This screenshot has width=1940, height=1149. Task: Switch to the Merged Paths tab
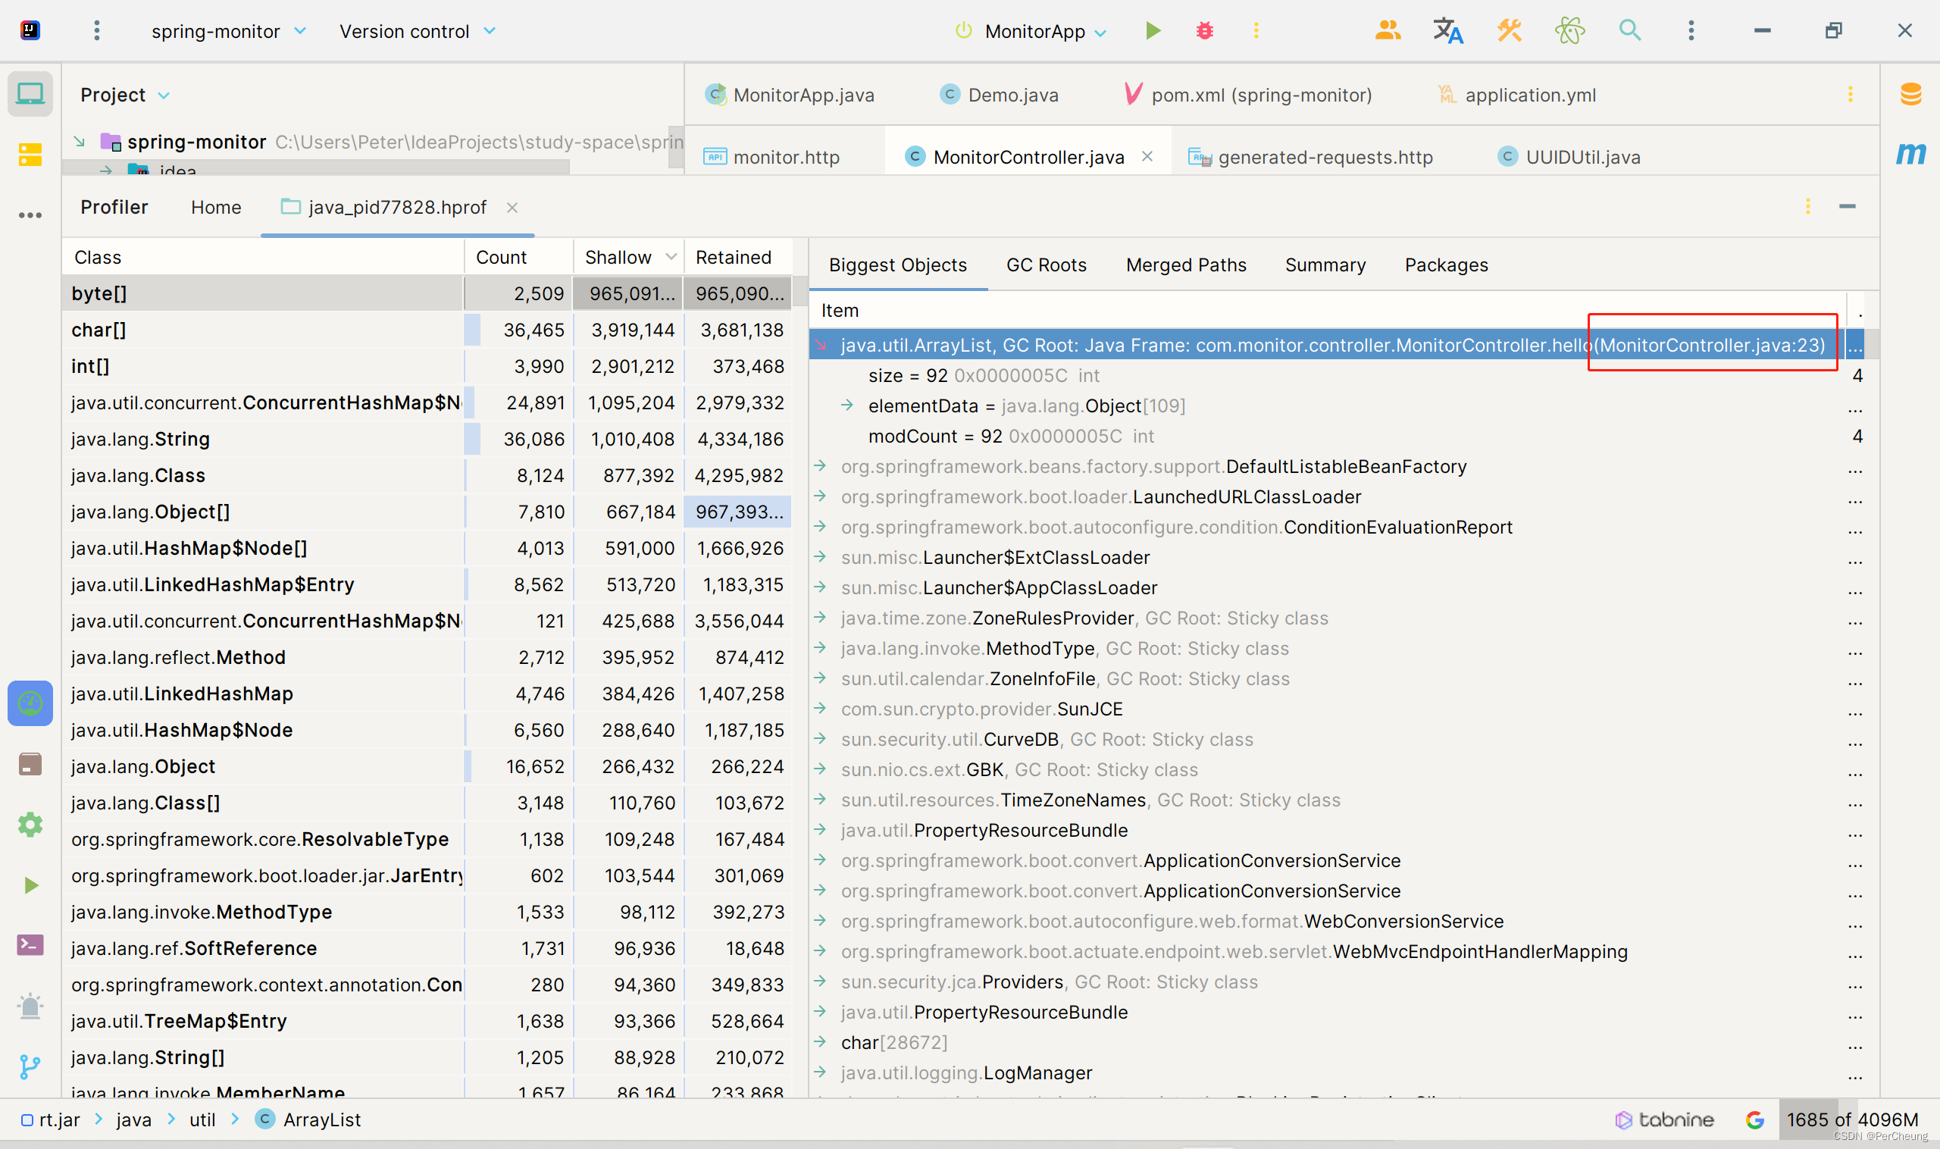1185,265
